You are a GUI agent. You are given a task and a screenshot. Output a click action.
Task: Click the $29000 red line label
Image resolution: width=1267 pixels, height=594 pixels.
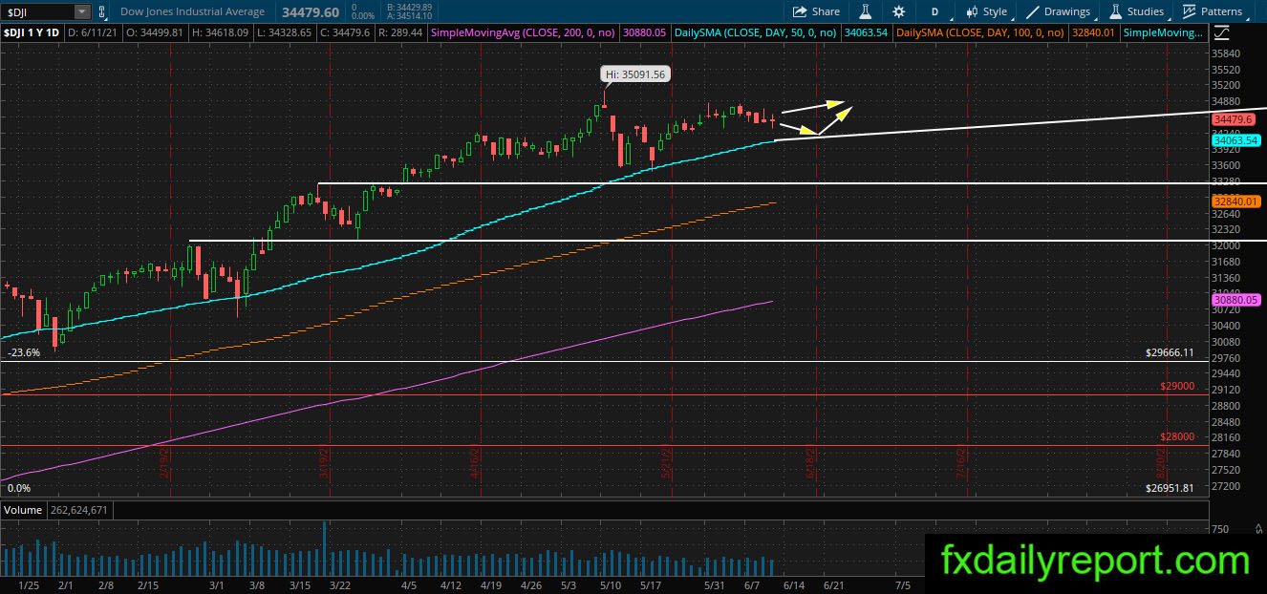pyautogui.click(x=1176, y=386)
